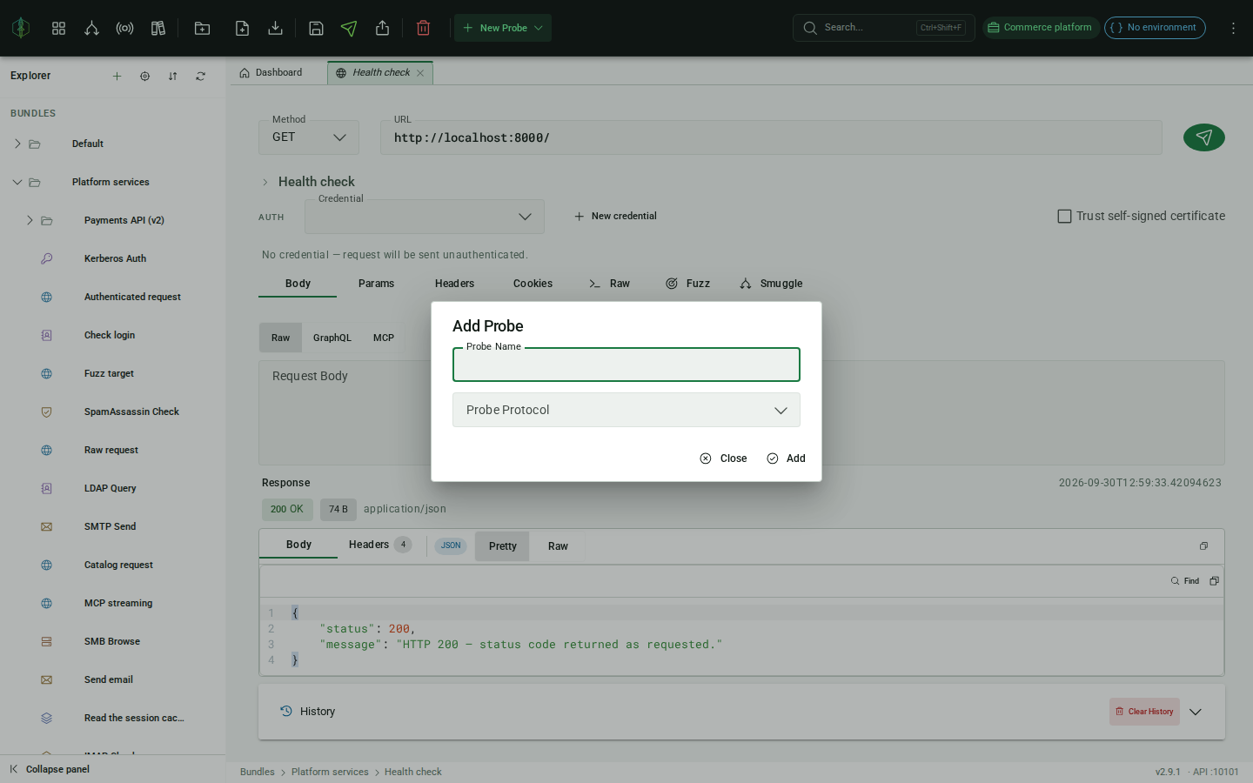1253x783 pixels.
Task: Click the save disk toolbar icon
Action: coord(316,28)
